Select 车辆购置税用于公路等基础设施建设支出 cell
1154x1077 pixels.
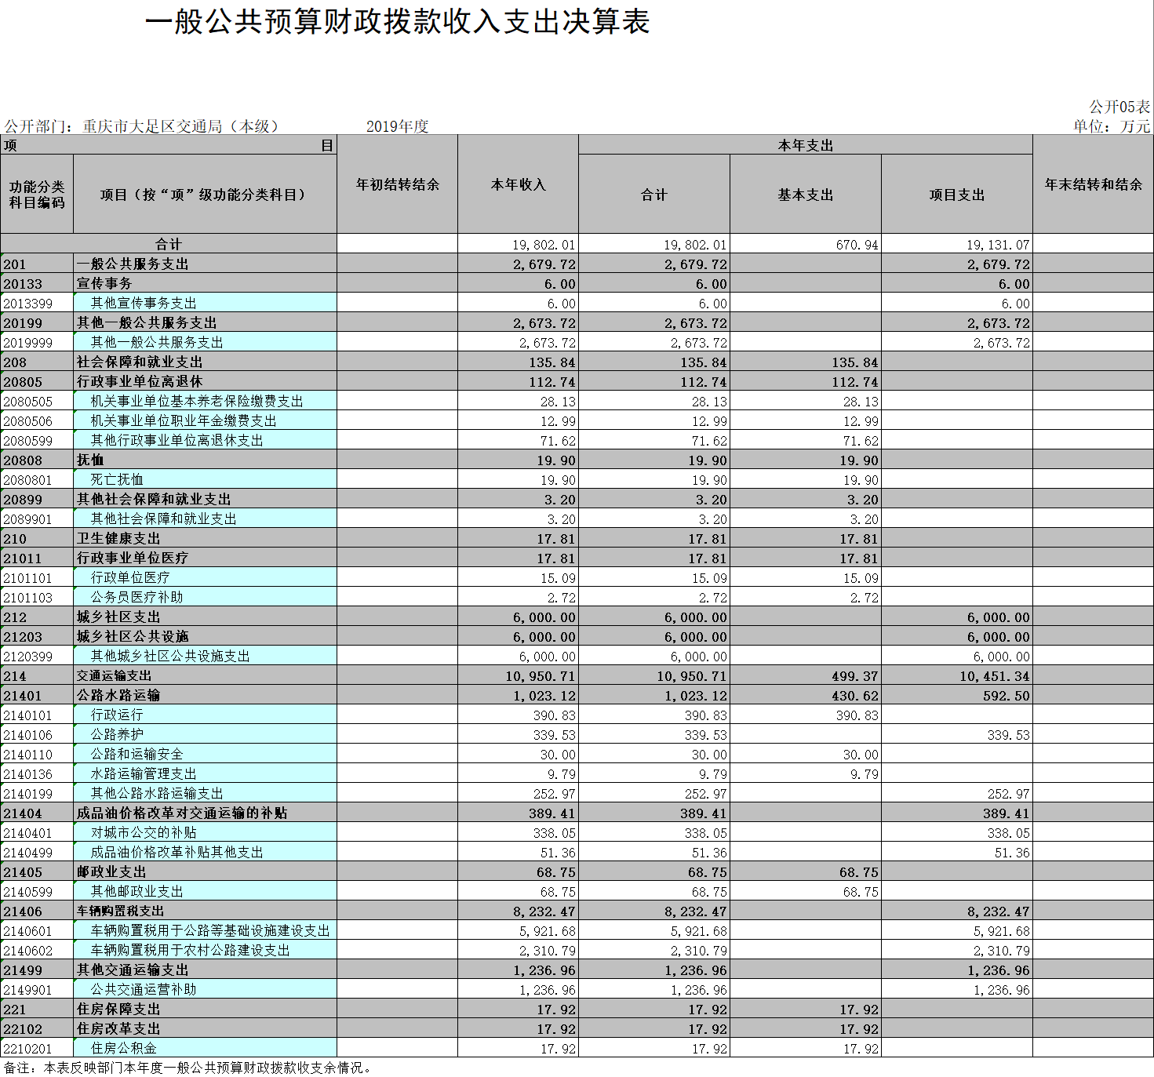click(206, 930)
